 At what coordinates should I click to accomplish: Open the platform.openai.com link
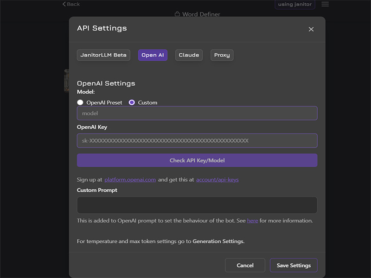tap(130, 180)
